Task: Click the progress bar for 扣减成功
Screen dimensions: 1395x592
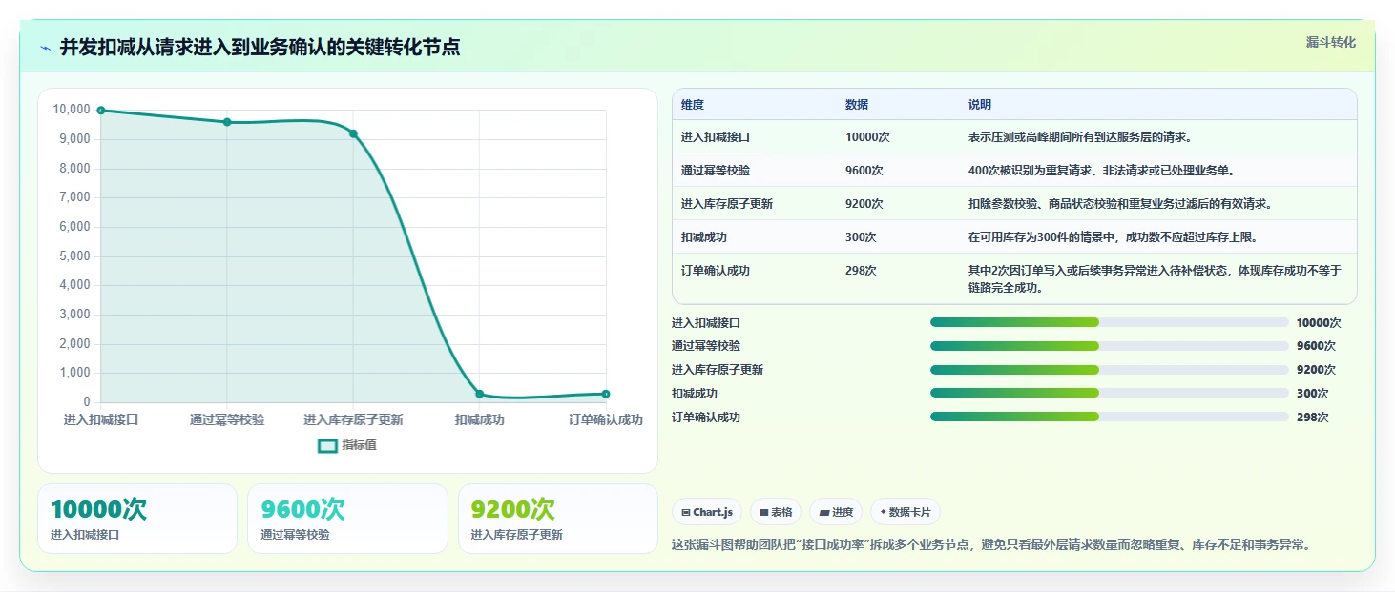Action: (x=1109, y=393)
